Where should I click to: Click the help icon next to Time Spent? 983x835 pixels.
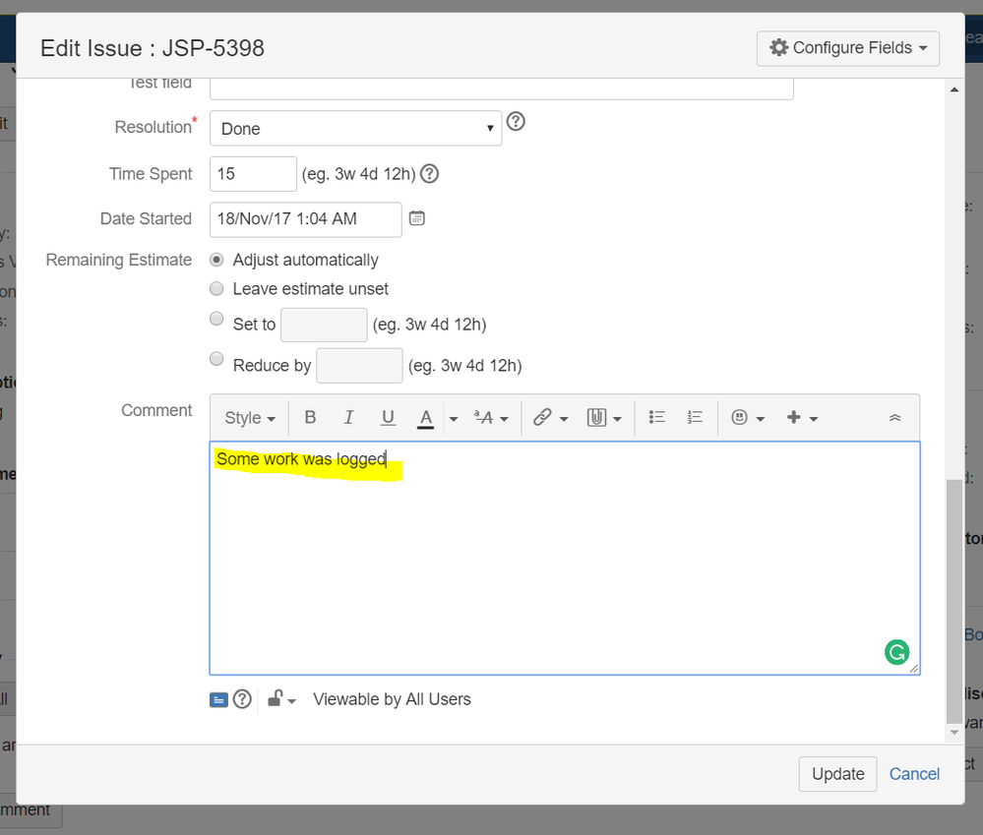(x=429, y=173)
